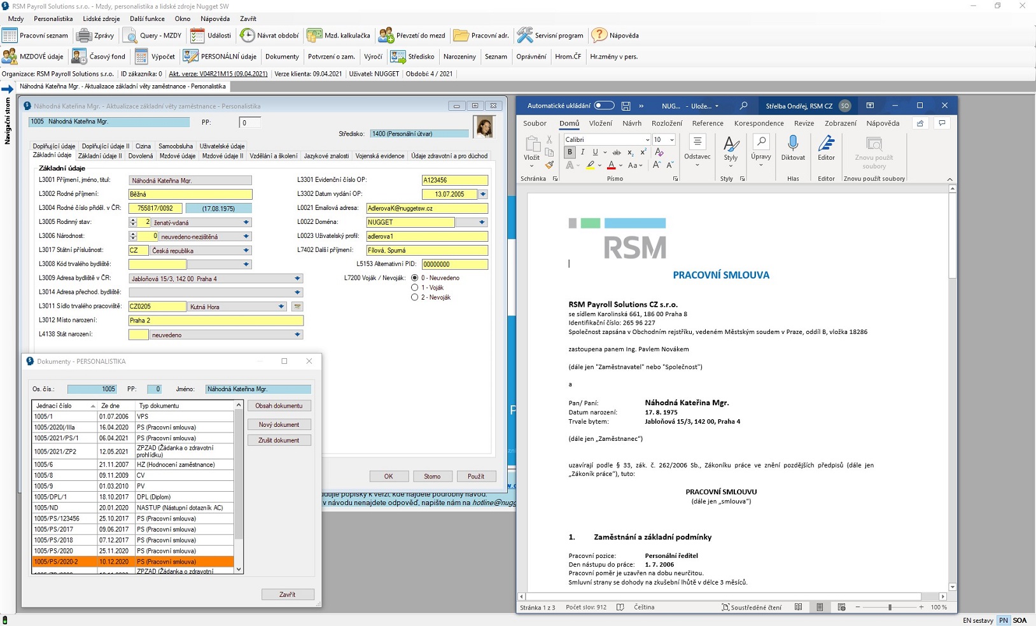Click Použít button
This screenshot has height=626, width=1036.
click(476, 476)
